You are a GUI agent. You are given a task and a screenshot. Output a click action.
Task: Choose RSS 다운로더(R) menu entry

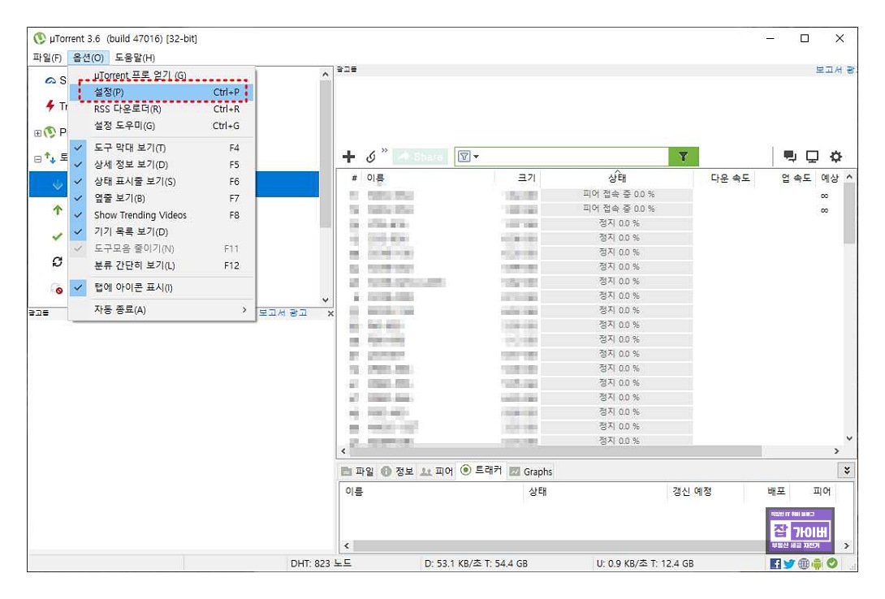[x=162, y=109]
